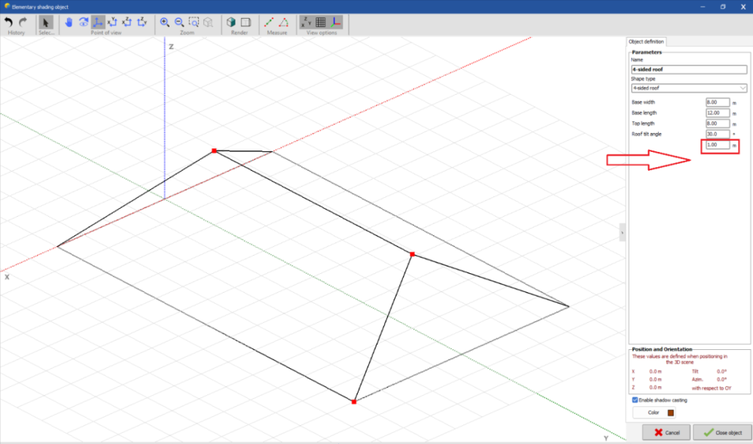Select the Pan hand tool

tap(69, 22)
